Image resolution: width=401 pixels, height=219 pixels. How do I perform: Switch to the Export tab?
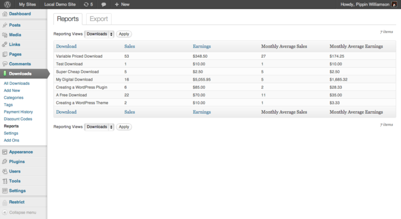coord(99,19)
